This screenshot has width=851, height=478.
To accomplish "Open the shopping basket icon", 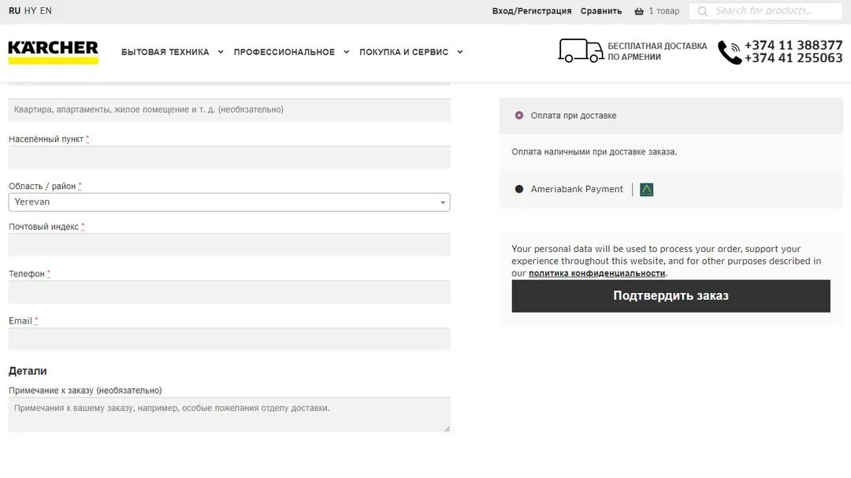I will (639, 11).
